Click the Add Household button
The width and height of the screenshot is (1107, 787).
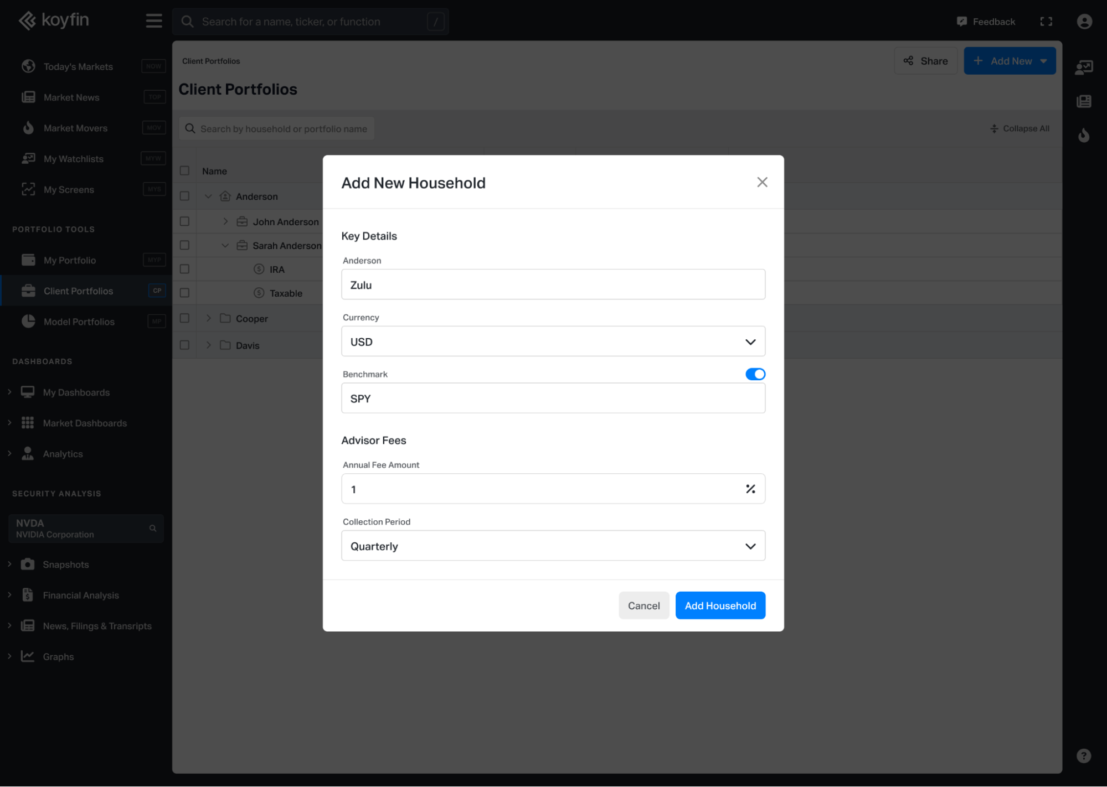click(x=719, y=605)
